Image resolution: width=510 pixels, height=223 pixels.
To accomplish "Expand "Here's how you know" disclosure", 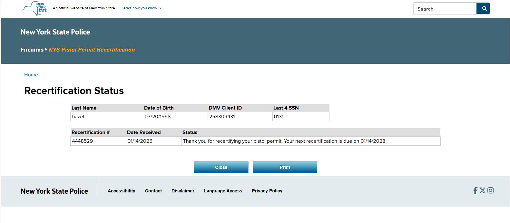I will click(x=141, y=8).
